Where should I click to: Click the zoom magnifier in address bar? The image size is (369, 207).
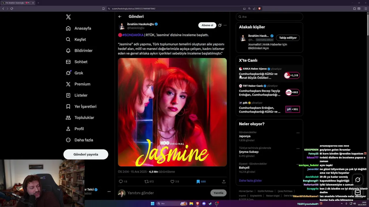click(249, 9)
